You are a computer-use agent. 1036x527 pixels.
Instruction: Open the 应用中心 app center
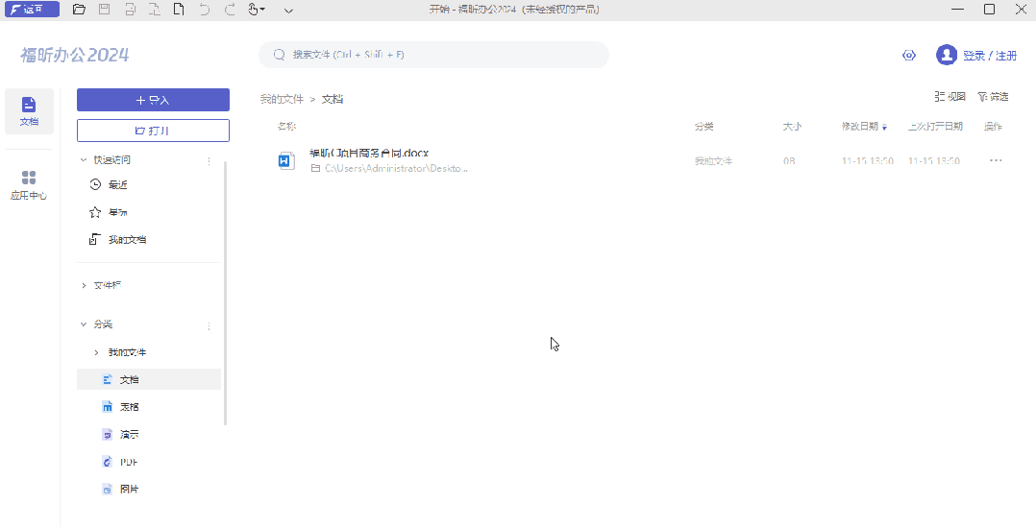[29, 185]
